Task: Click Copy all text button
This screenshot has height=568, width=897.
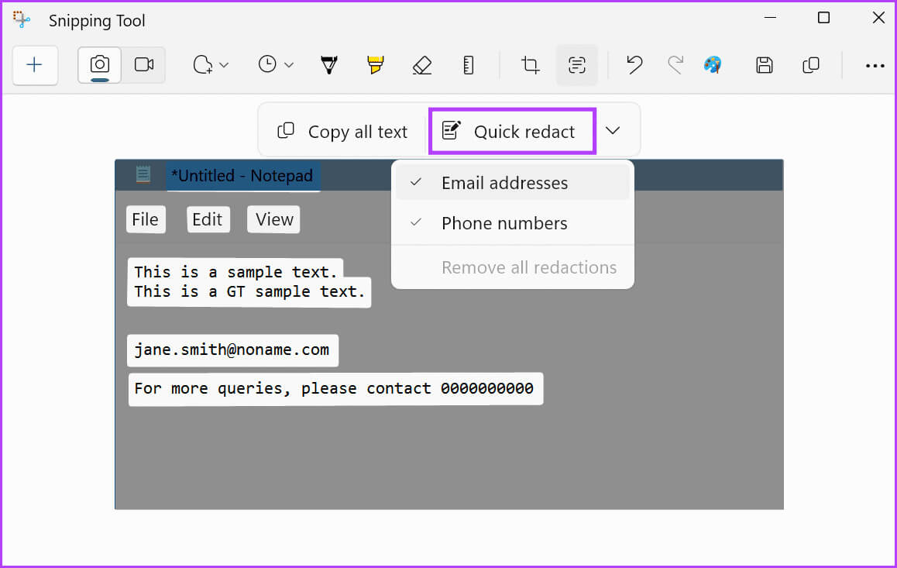Action: (x=342, y=132)
